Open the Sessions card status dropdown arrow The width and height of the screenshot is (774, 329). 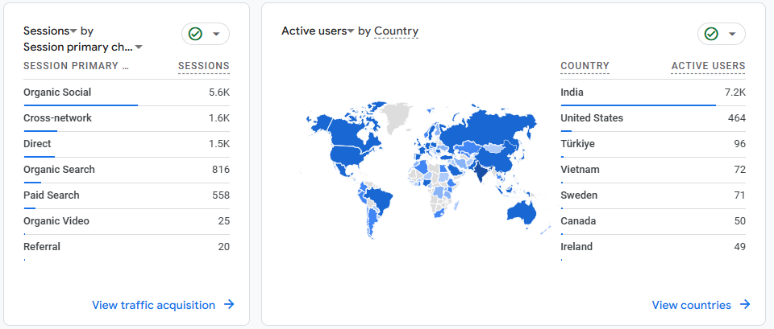(216, 34)
